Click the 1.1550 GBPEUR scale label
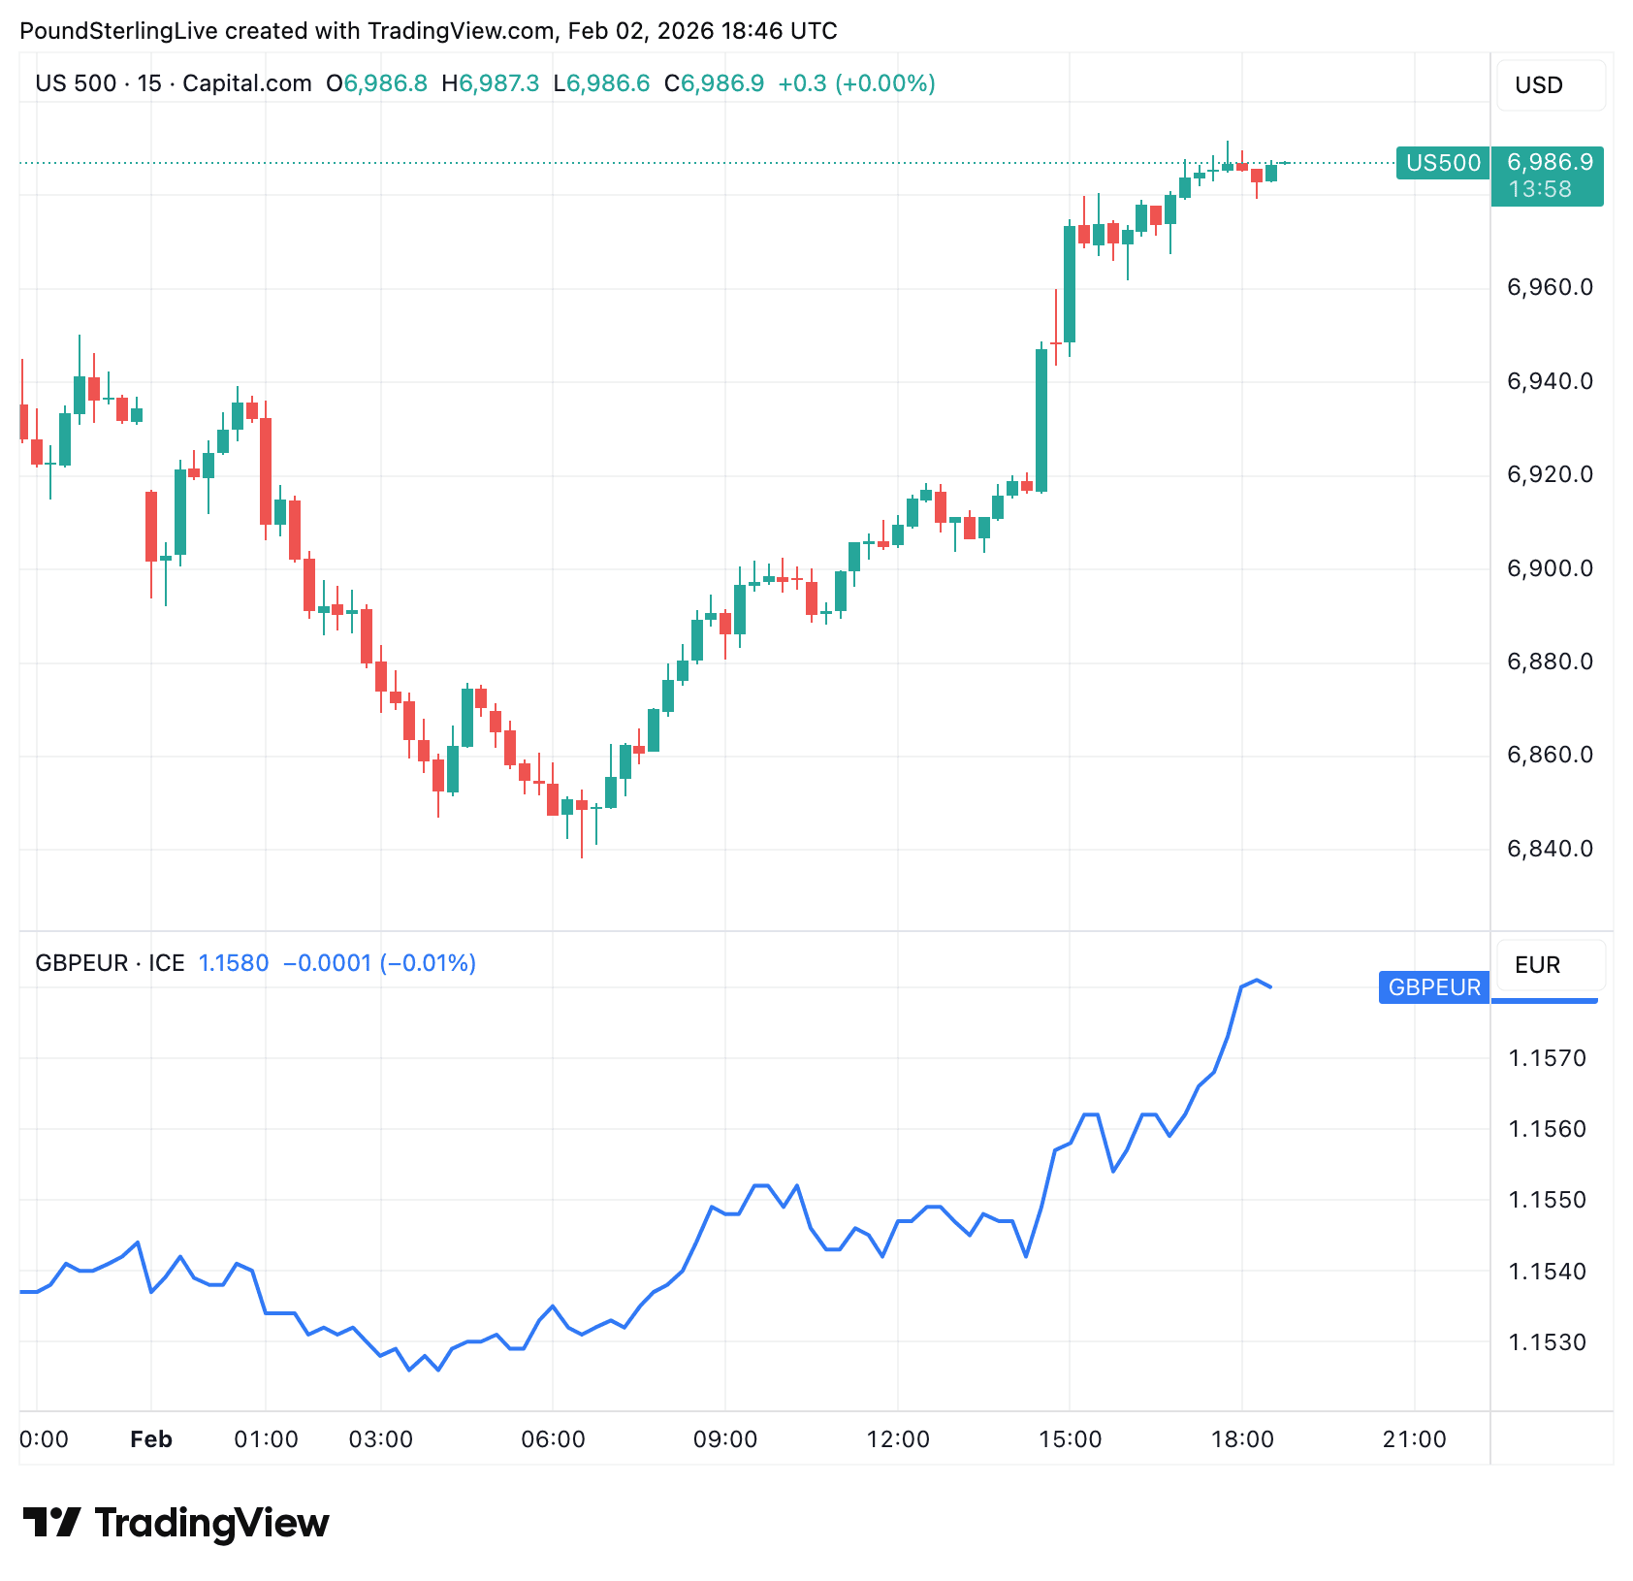Screen dimensions: 1633x1581 point(1547,1200)
